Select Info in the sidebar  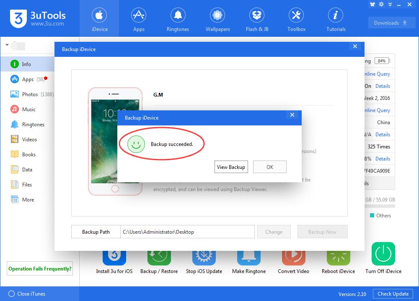point(27,64)
